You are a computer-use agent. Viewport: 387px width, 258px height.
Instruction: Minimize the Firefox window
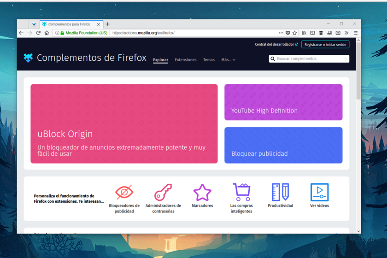pyautogui.click(x=328, y=24)
